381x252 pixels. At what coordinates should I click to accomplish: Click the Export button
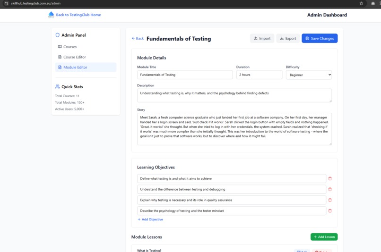288,38
